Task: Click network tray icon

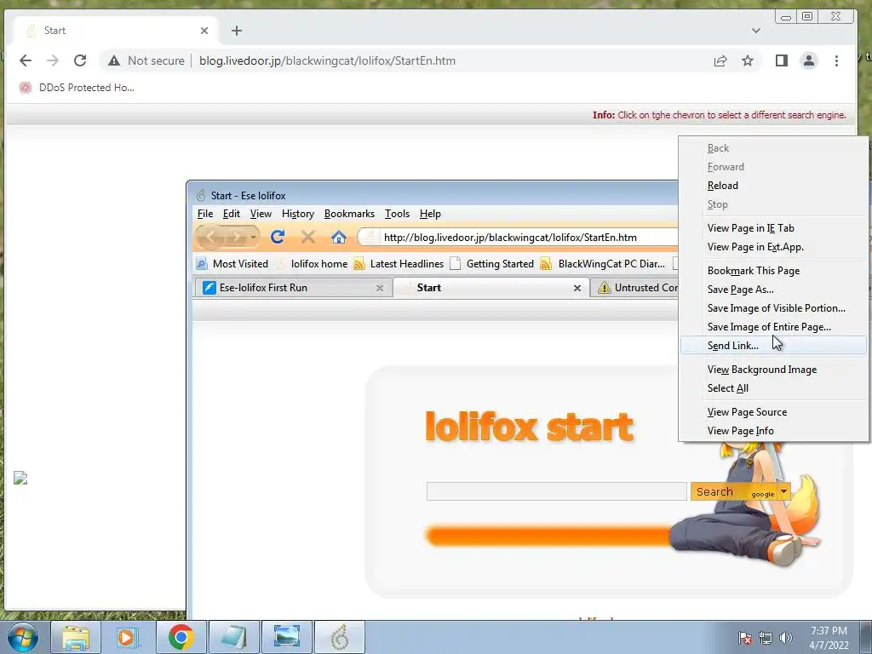Action: (x=766, y=638)
